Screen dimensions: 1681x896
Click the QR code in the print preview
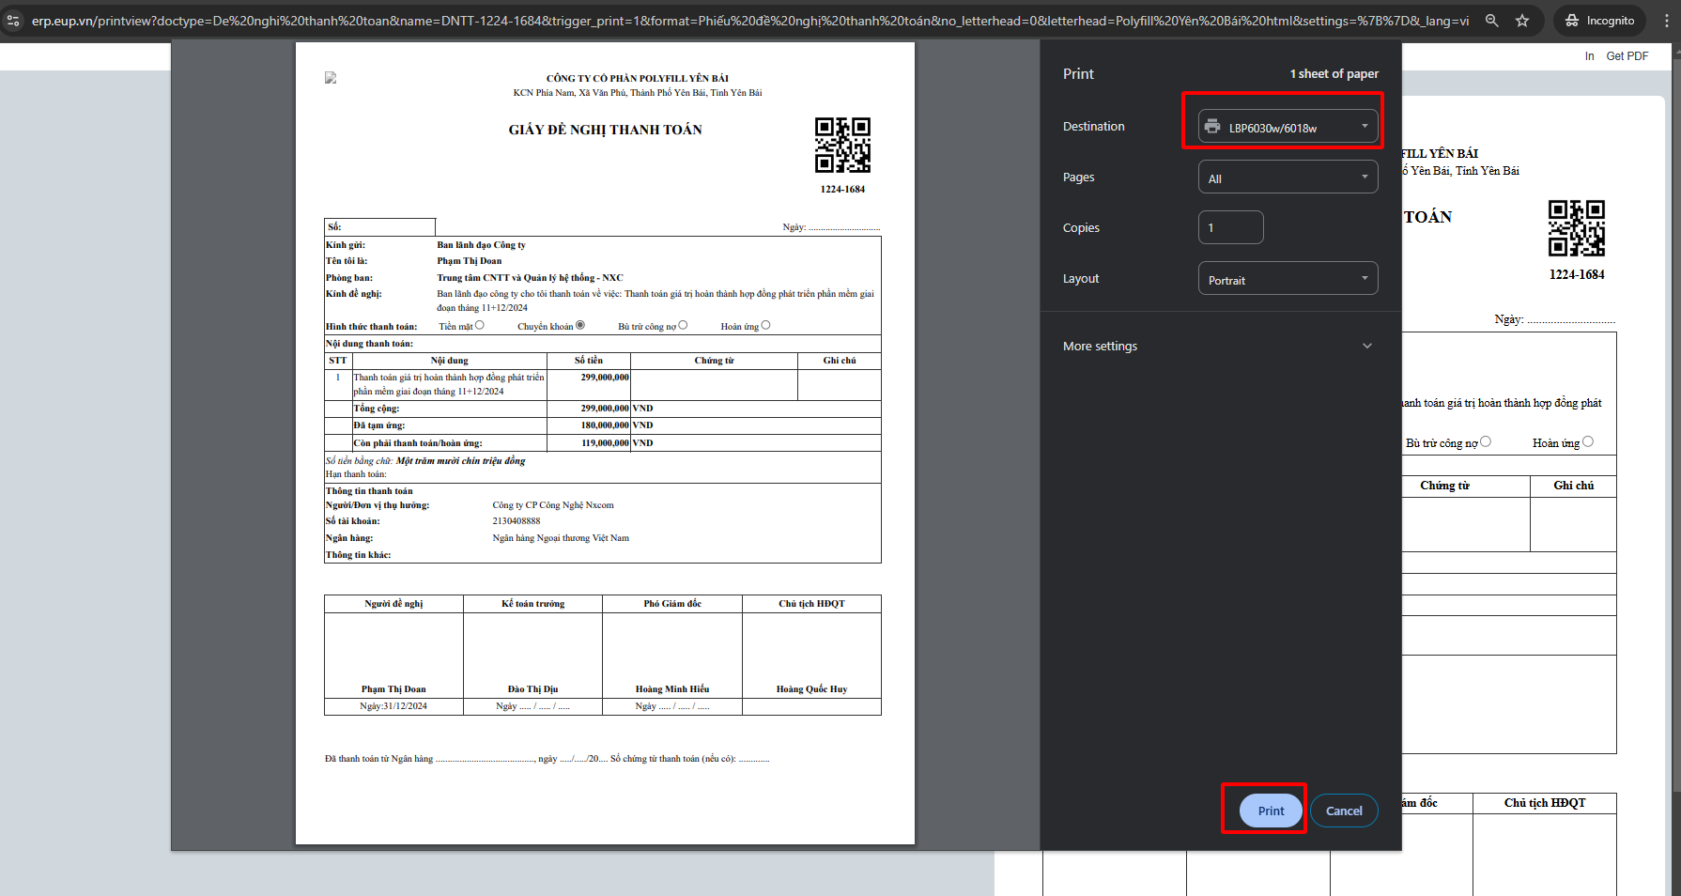[842, 146]
